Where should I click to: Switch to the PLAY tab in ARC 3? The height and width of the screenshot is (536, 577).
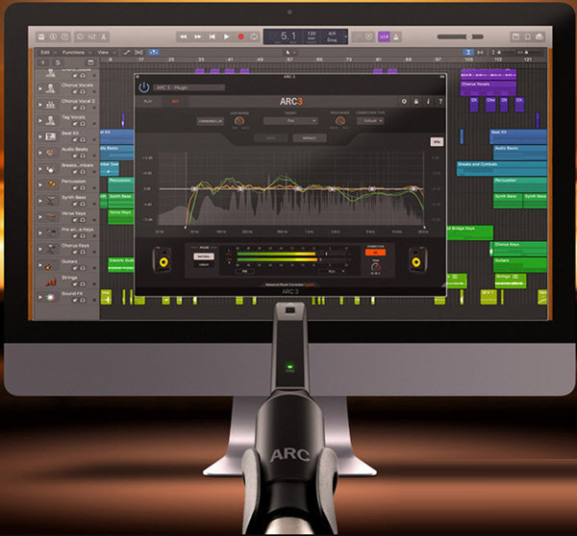point(147,100)
